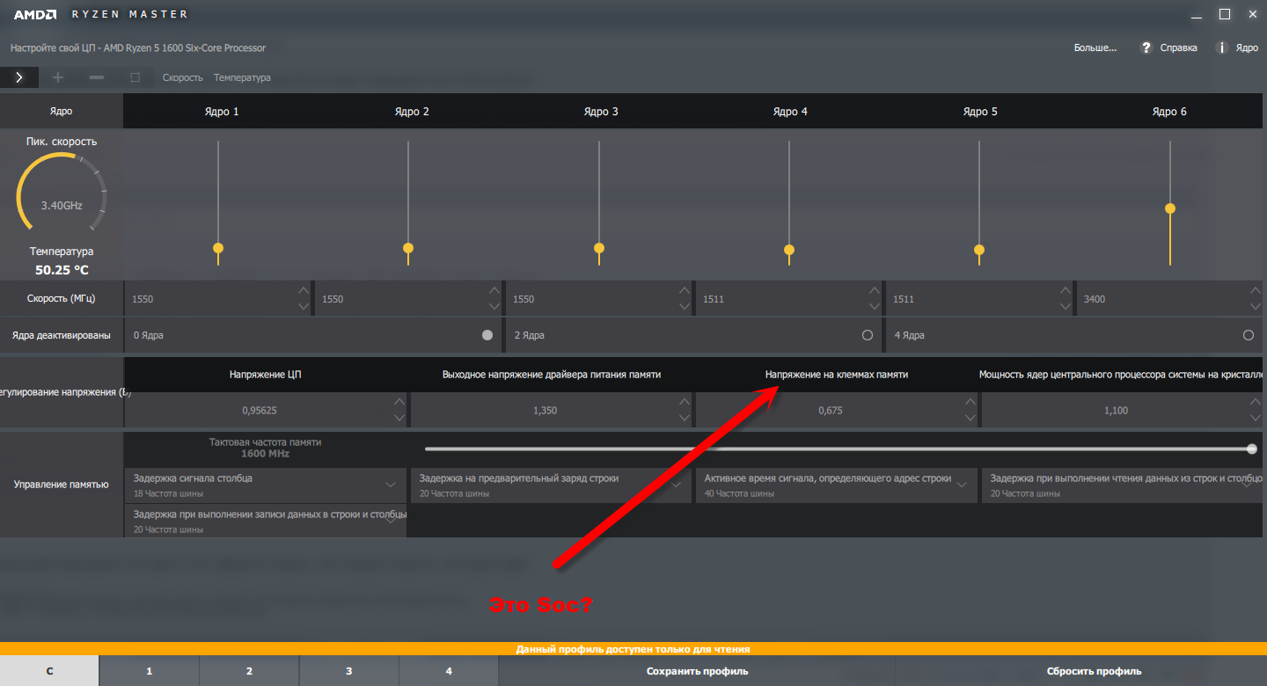Click the plus add-profile toolbar icon
Image resolution: width=1267 pixels, height=686 pixels.
point(58,77)
